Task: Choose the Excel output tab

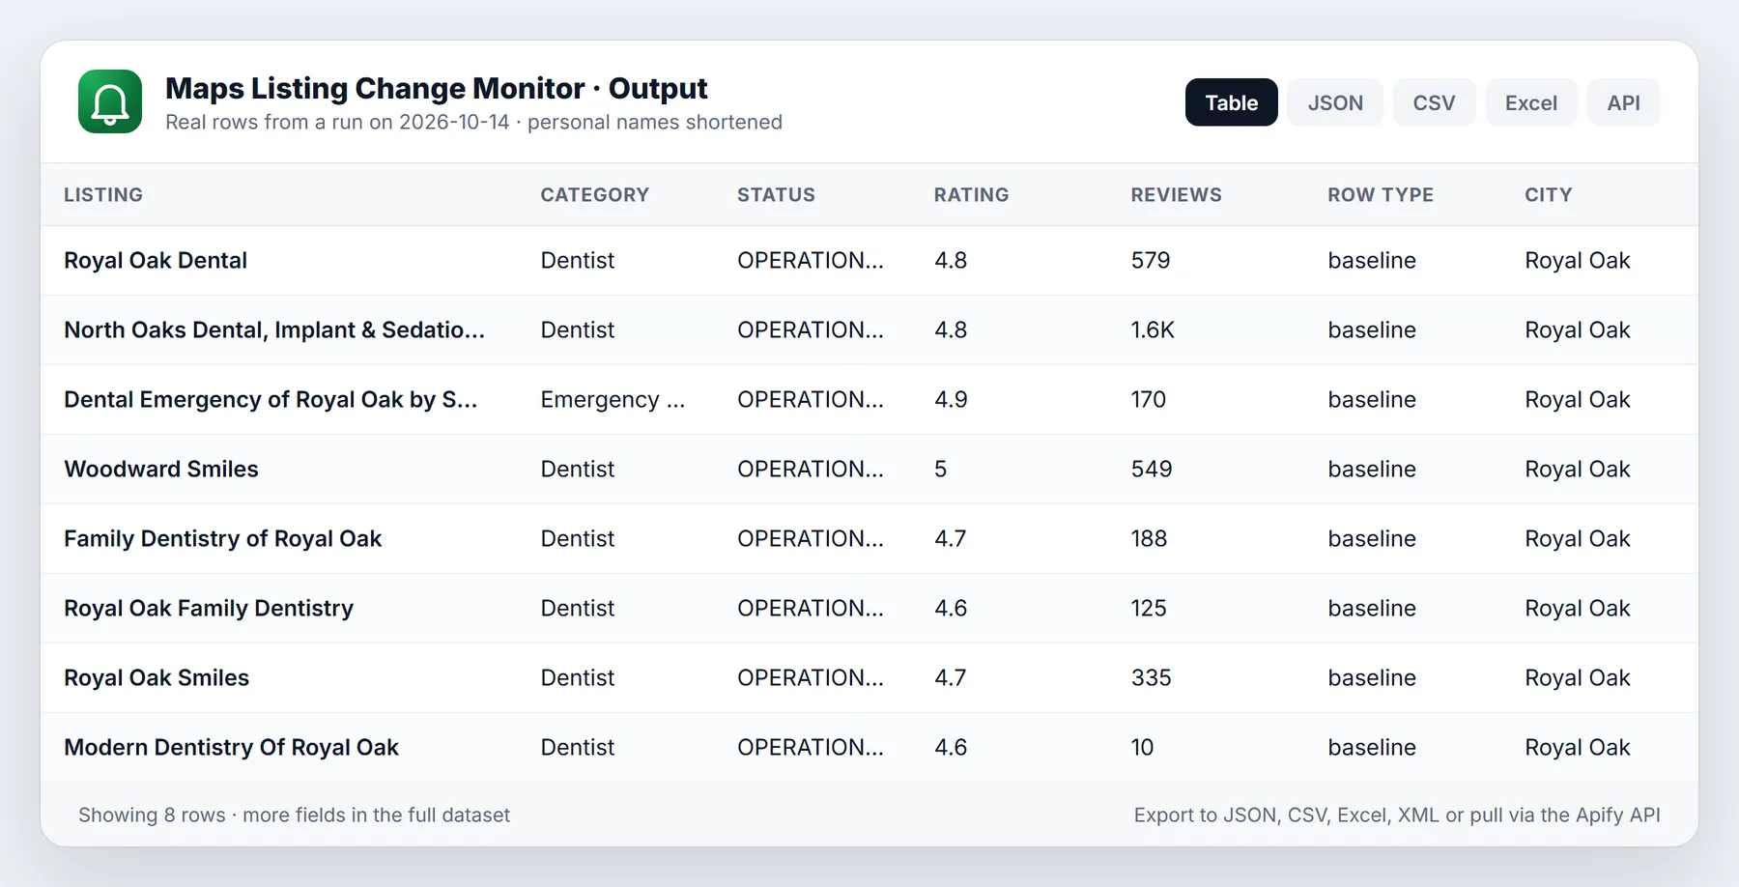Action: click(1530, 102)
